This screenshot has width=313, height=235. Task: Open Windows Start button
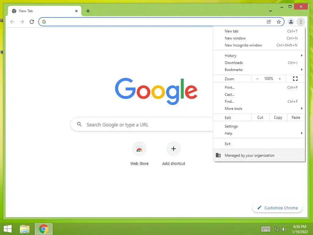tap(8, 229)
